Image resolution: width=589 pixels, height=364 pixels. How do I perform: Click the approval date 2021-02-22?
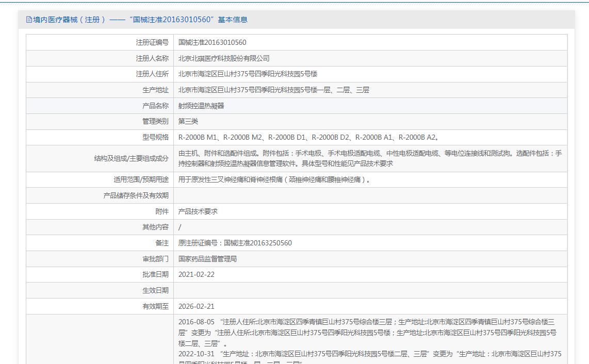[x=196, y=274]
